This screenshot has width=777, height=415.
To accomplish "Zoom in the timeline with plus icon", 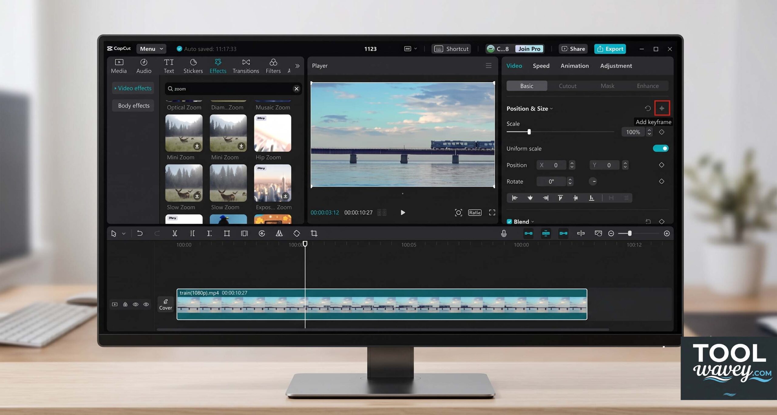I will pos(667,233).
